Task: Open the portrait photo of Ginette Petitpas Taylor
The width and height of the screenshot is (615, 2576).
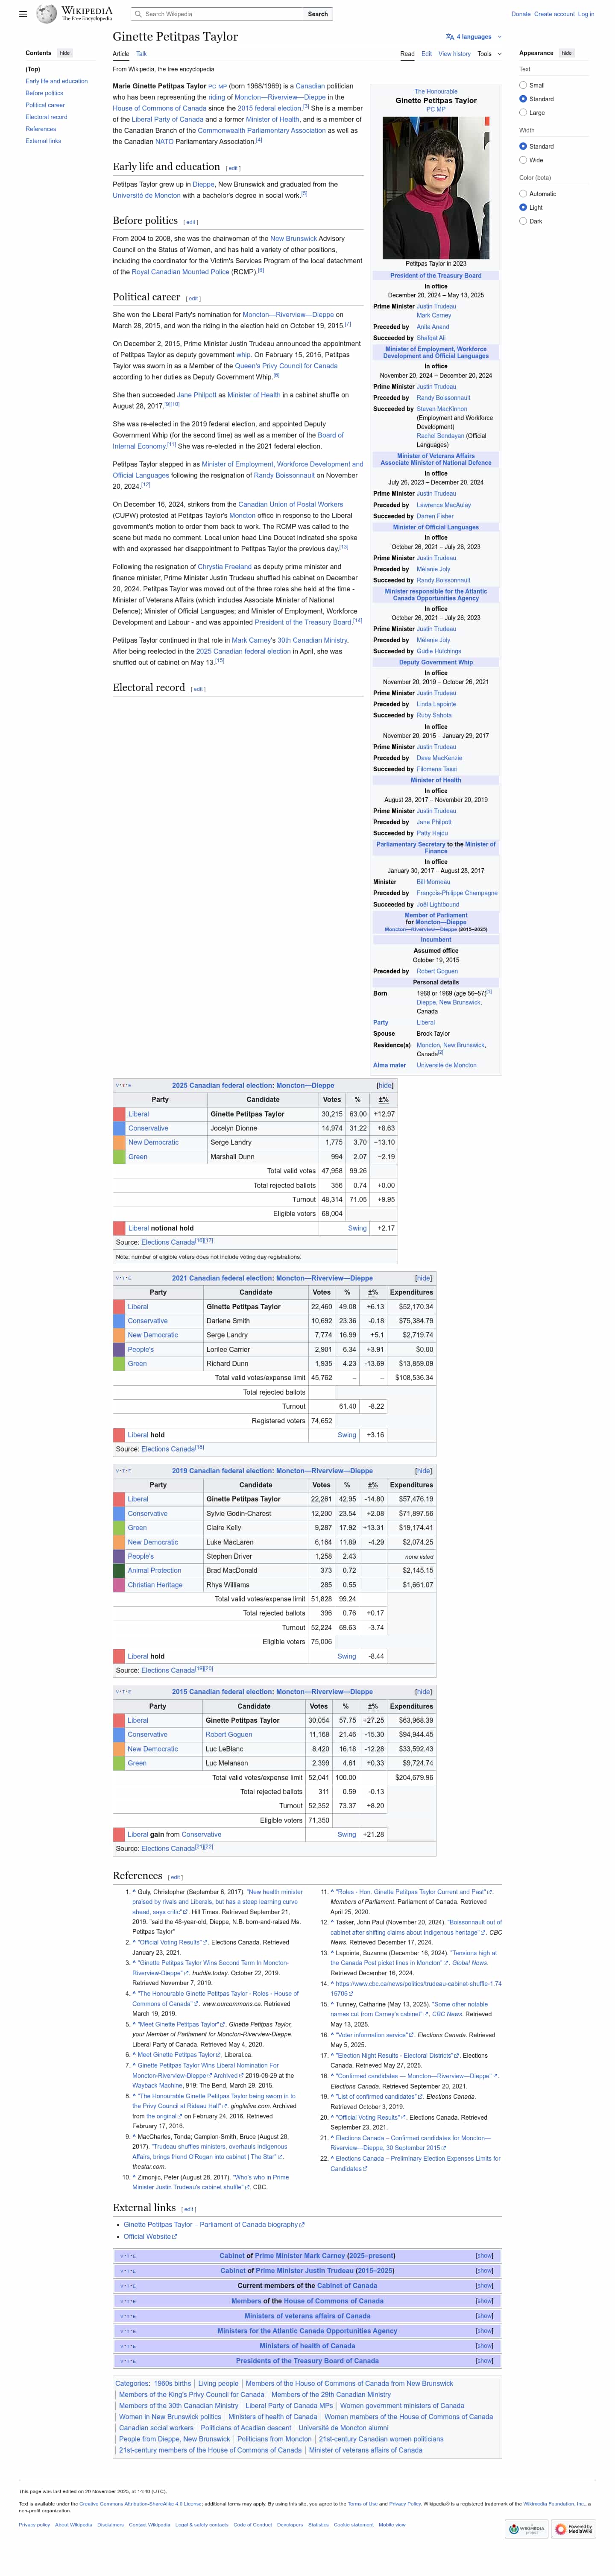Action: [436, 187]
